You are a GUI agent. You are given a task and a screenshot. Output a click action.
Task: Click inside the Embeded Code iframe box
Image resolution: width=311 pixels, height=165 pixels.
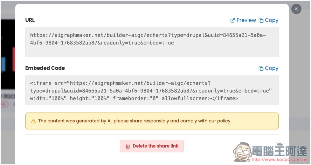[x=152, y=90]
